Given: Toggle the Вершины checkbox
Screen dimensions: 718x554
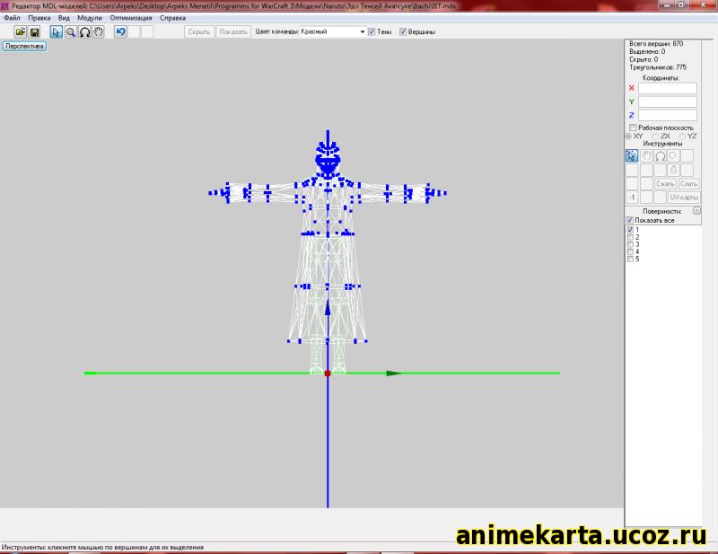Looking at the screenshot, I should tap(403, 31).
